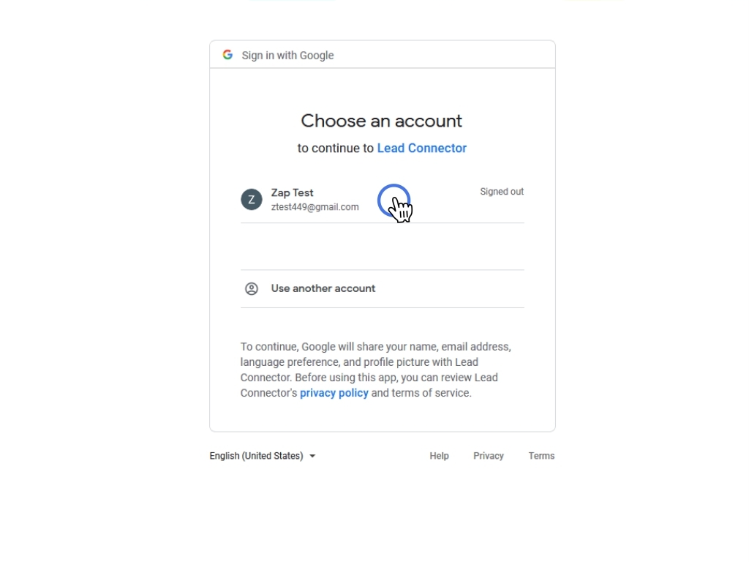The image size is (749, 562).
Task: Open the Privacy footer link
Action: point(488,456)
